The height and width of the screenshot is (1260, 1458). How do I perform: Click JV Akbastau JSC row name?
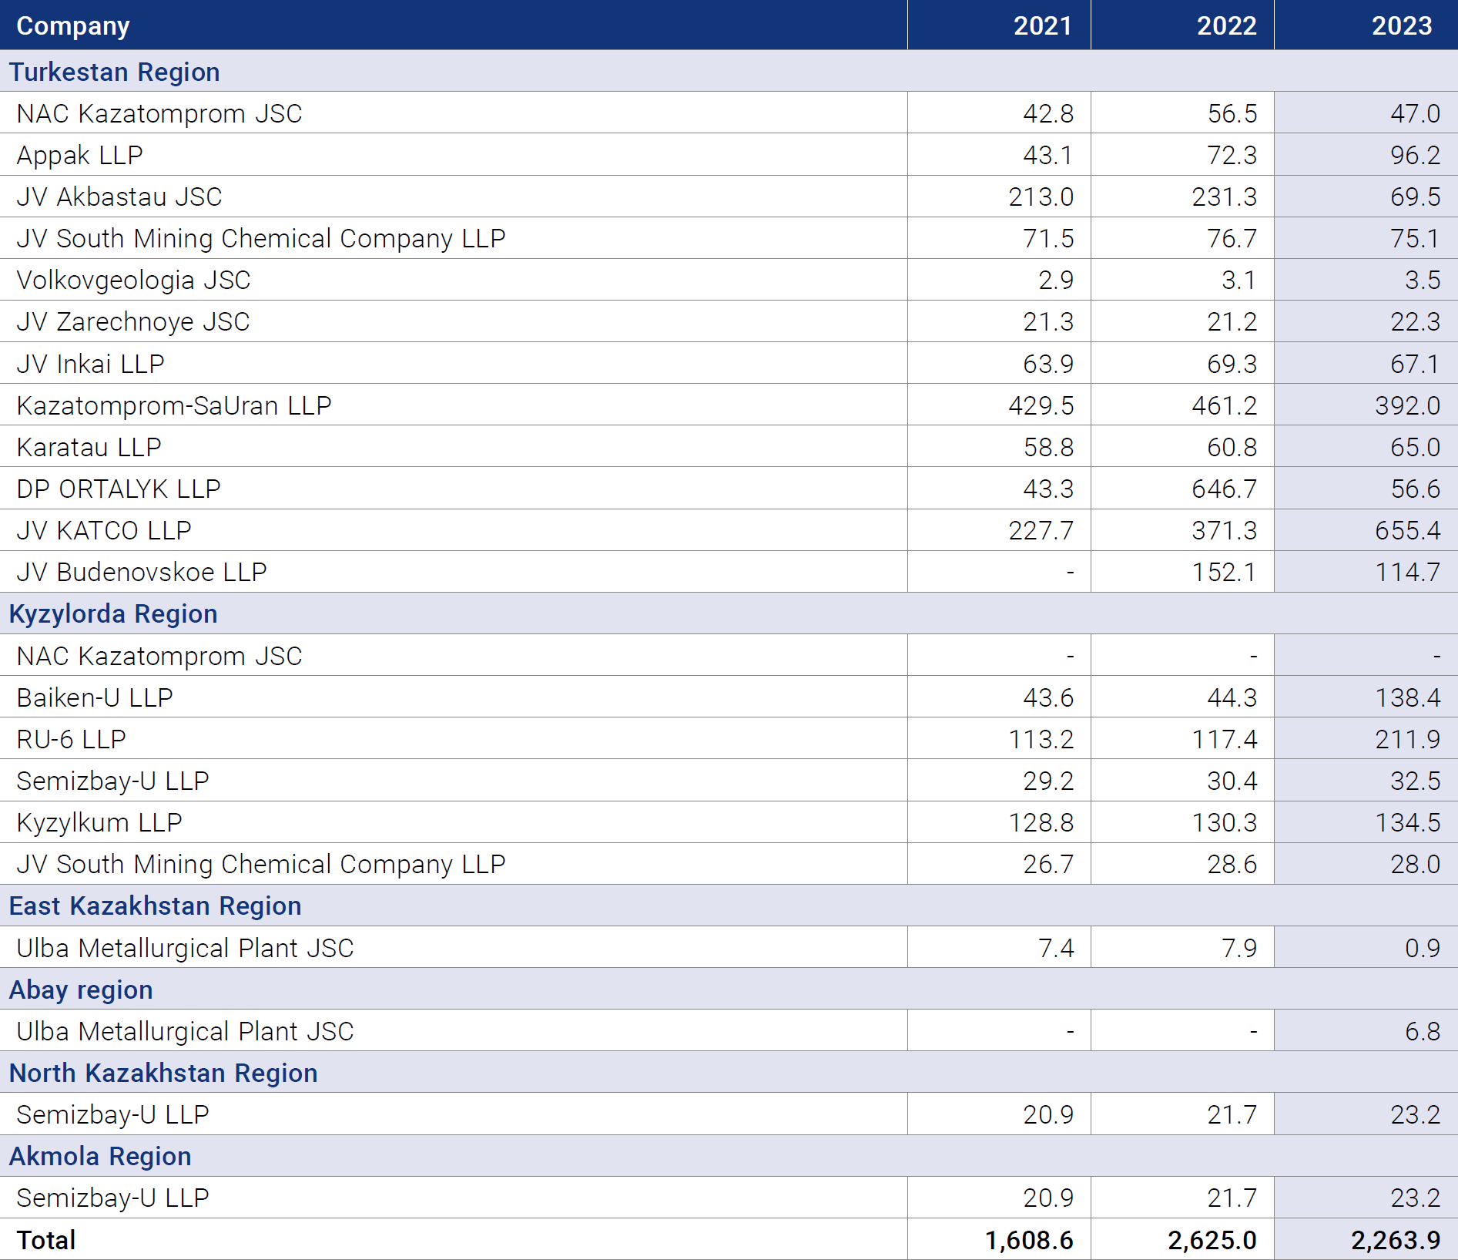pyautogui.click(x=119, y=197)
